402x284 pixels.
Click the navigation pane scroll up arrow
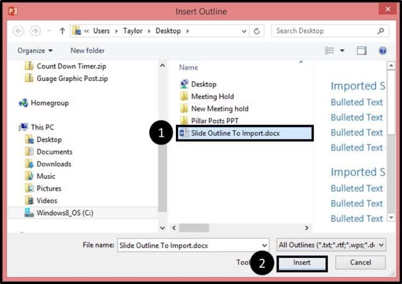pyautogui.click(x=163, y=66)
